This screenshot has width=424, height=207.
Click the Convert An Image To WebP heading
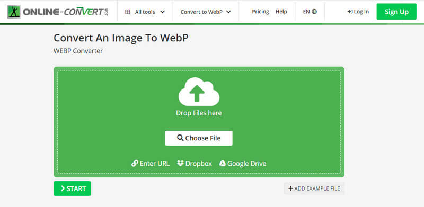tap(121, 38)
